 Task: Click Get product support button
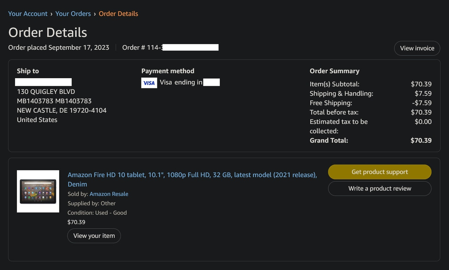coord(380,172)
